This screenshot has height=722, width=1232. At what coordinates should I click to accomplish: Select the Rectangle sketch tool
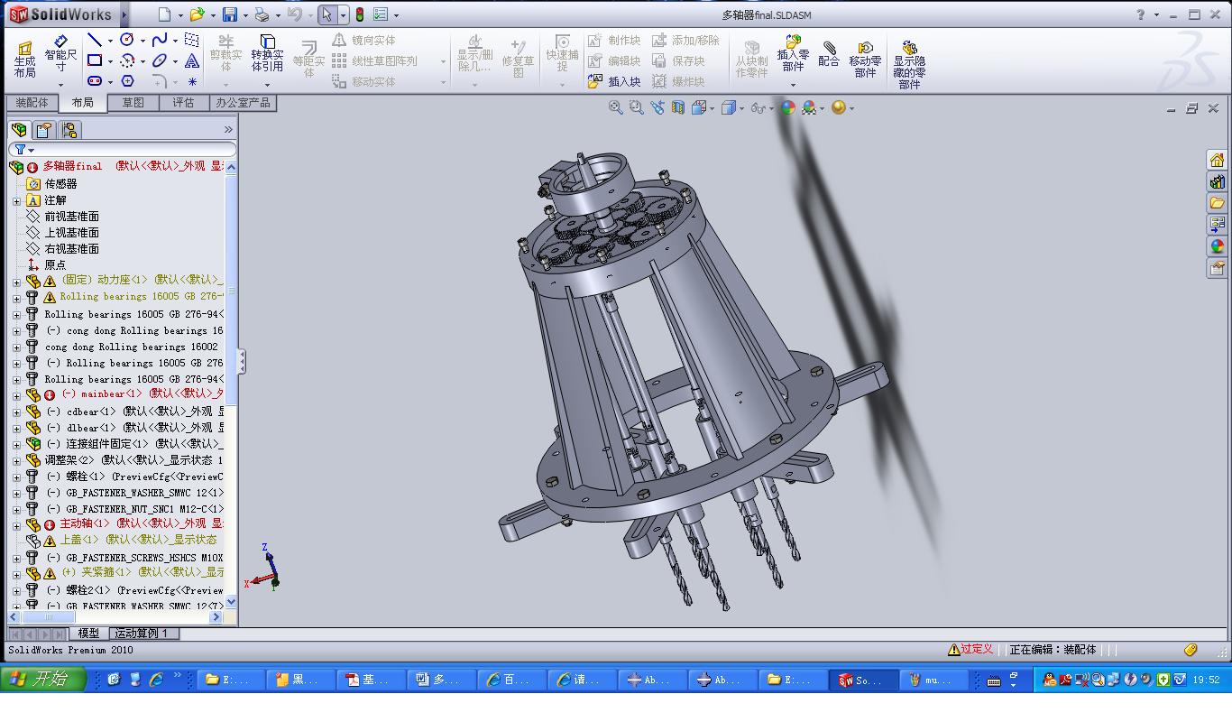point(94,60)
